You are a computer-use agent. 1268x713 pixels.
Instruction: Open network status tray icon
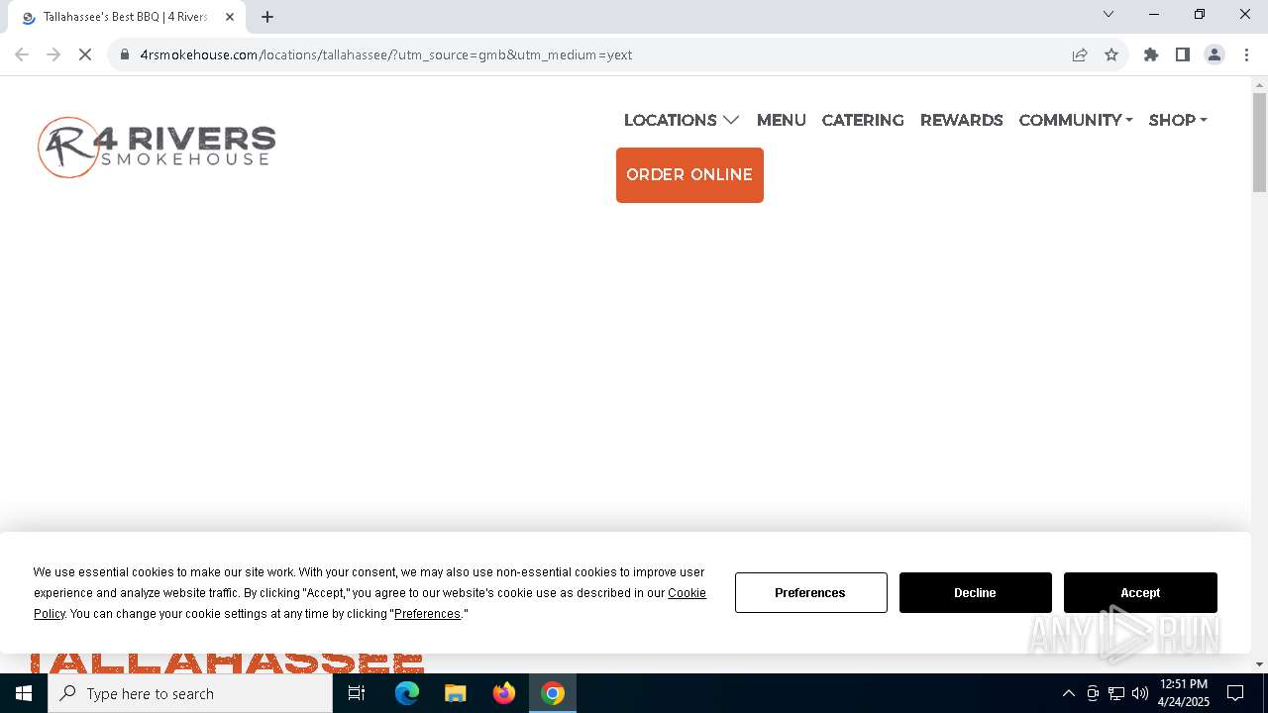pyautogui.click(x=1116, y=693)
